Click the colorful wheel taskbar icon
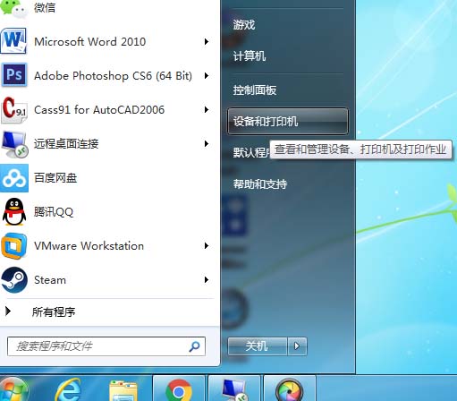The image size is (457, 401). [290, 389]
